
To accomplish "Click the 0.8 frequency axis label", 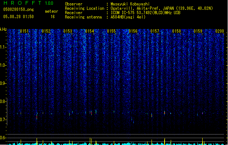I will coord(3,101).
